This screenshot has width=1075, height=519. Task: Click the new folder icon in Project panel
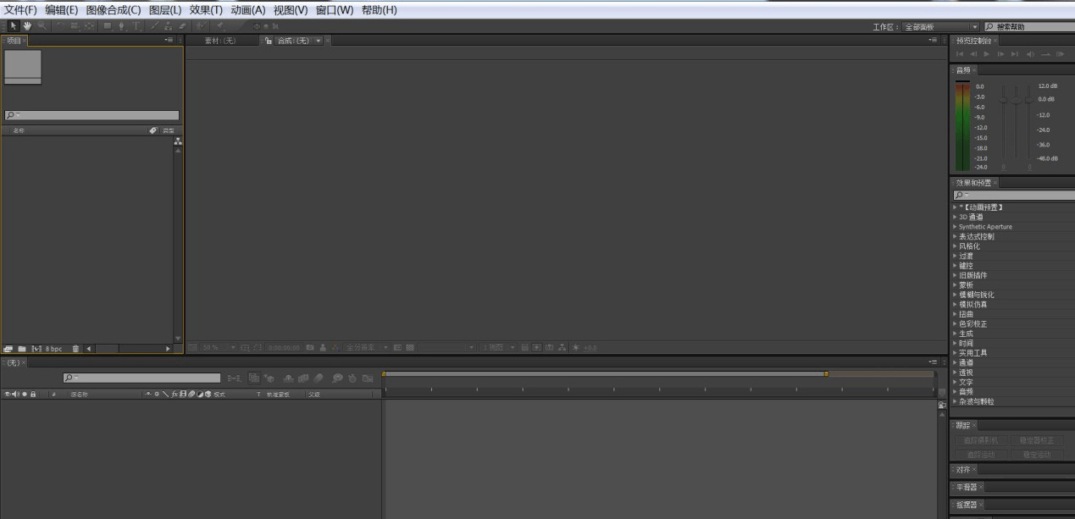coord(22,349)
